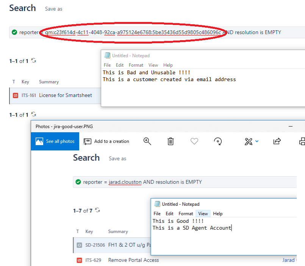Open Edit menu in lower Notepad
Viewport: 305px width, 266px height.
pos(169,214)
